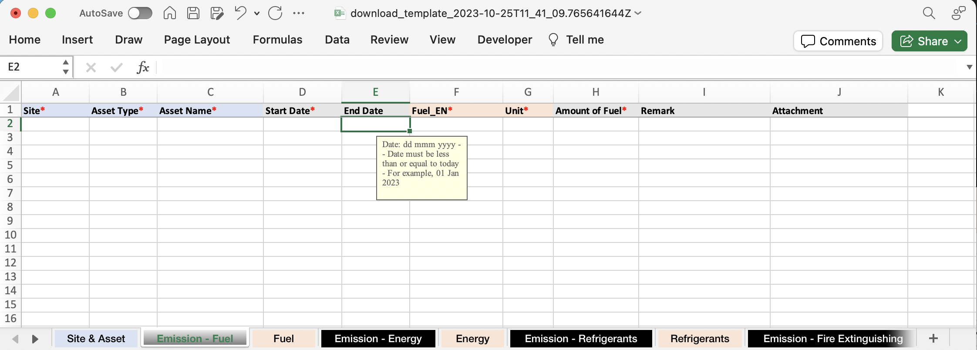
Task: Open the Undo history dropdown arrow
Action: point(257,13)
